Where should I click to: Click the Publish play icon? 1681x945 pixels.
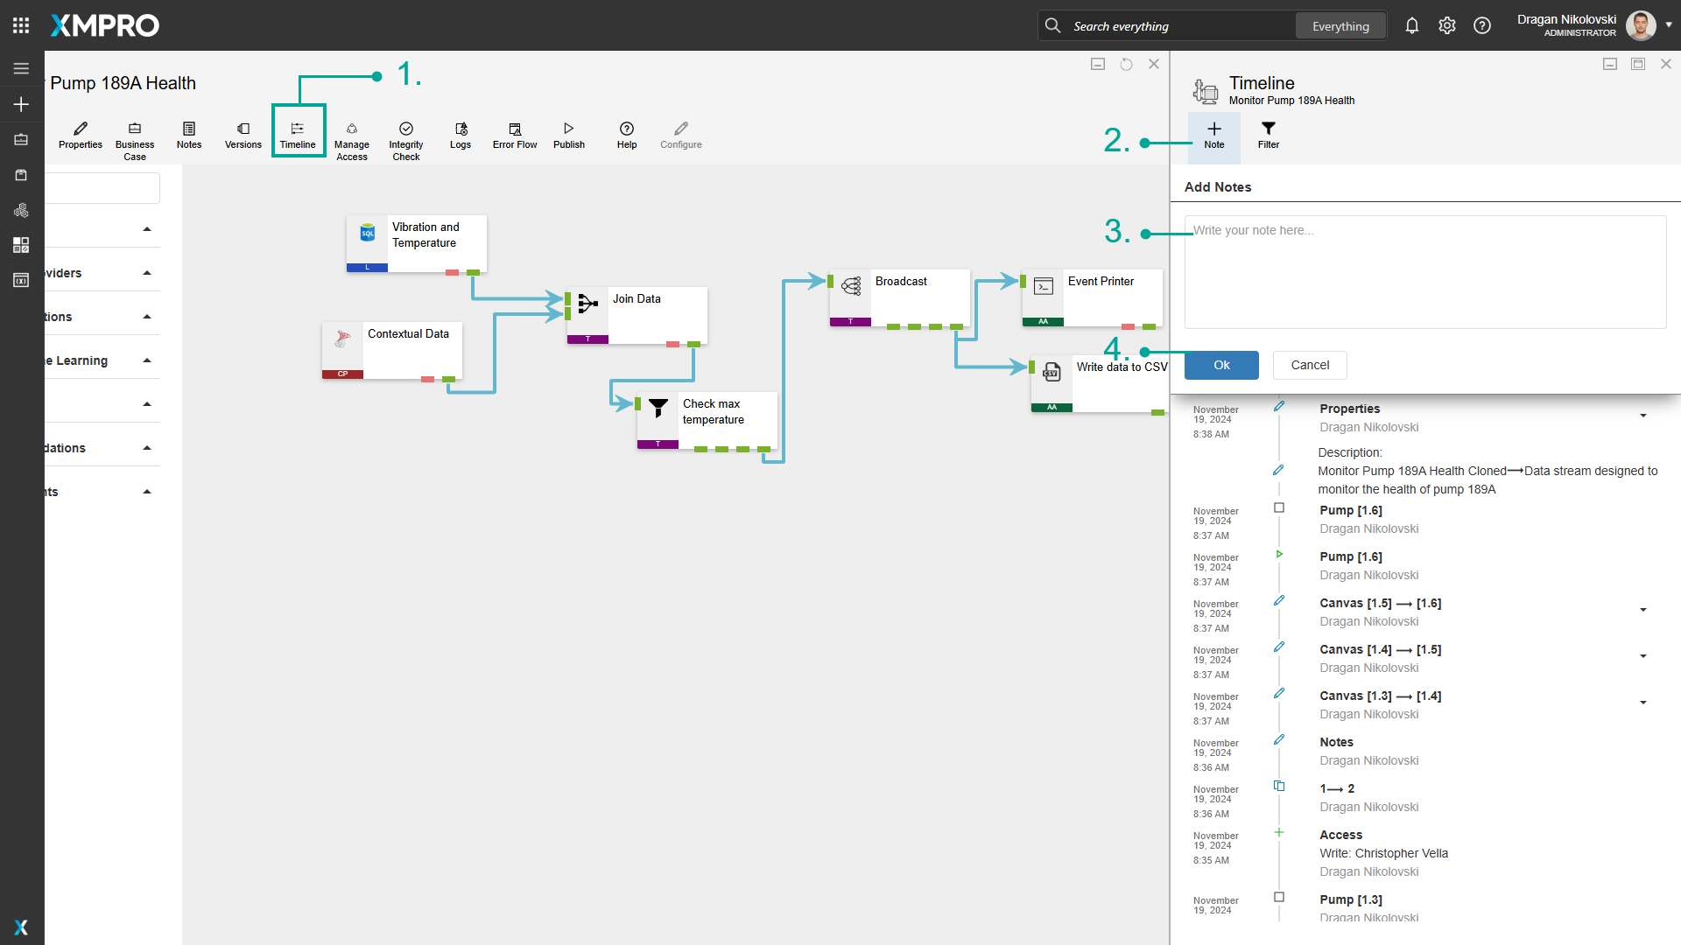(x=568, y=129)
